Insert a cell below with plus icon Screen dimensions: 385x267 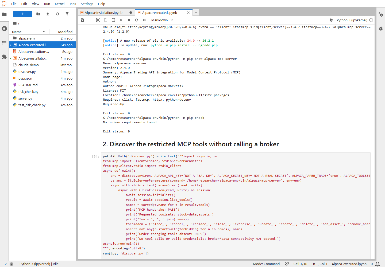(x=90, y=20)
